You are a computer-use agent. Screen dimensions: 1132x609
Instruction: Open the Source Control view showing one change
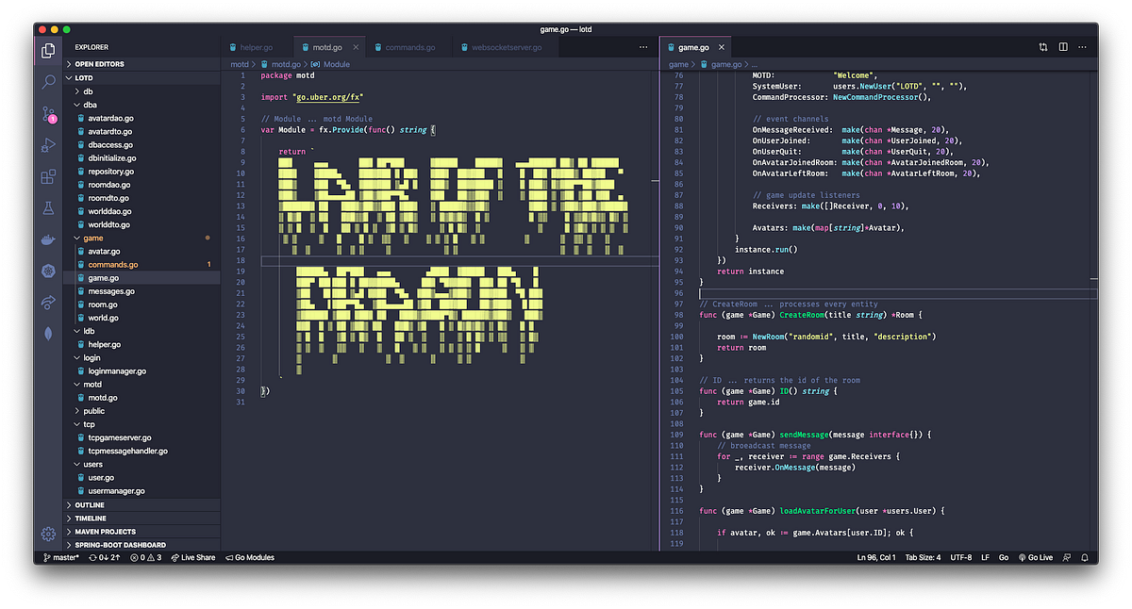[x=47, y=113]
